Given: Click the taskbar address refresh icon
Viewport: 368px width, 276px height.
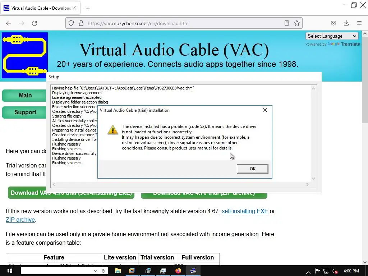Looking at the screenshot, I should tap(103, 271).
